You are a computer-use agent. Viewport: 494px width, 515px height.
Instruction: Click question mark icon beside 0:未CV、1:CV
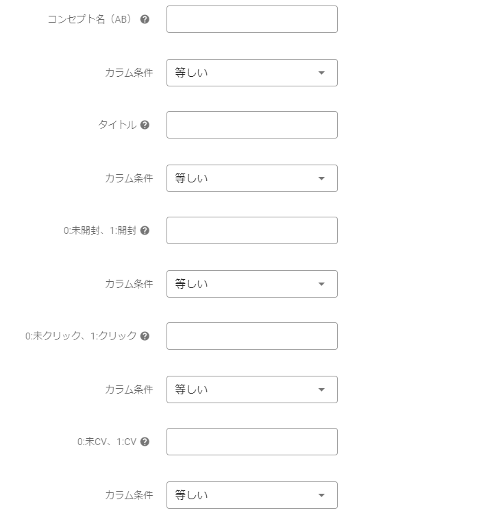pyautogui.click(x=145, y=442)
